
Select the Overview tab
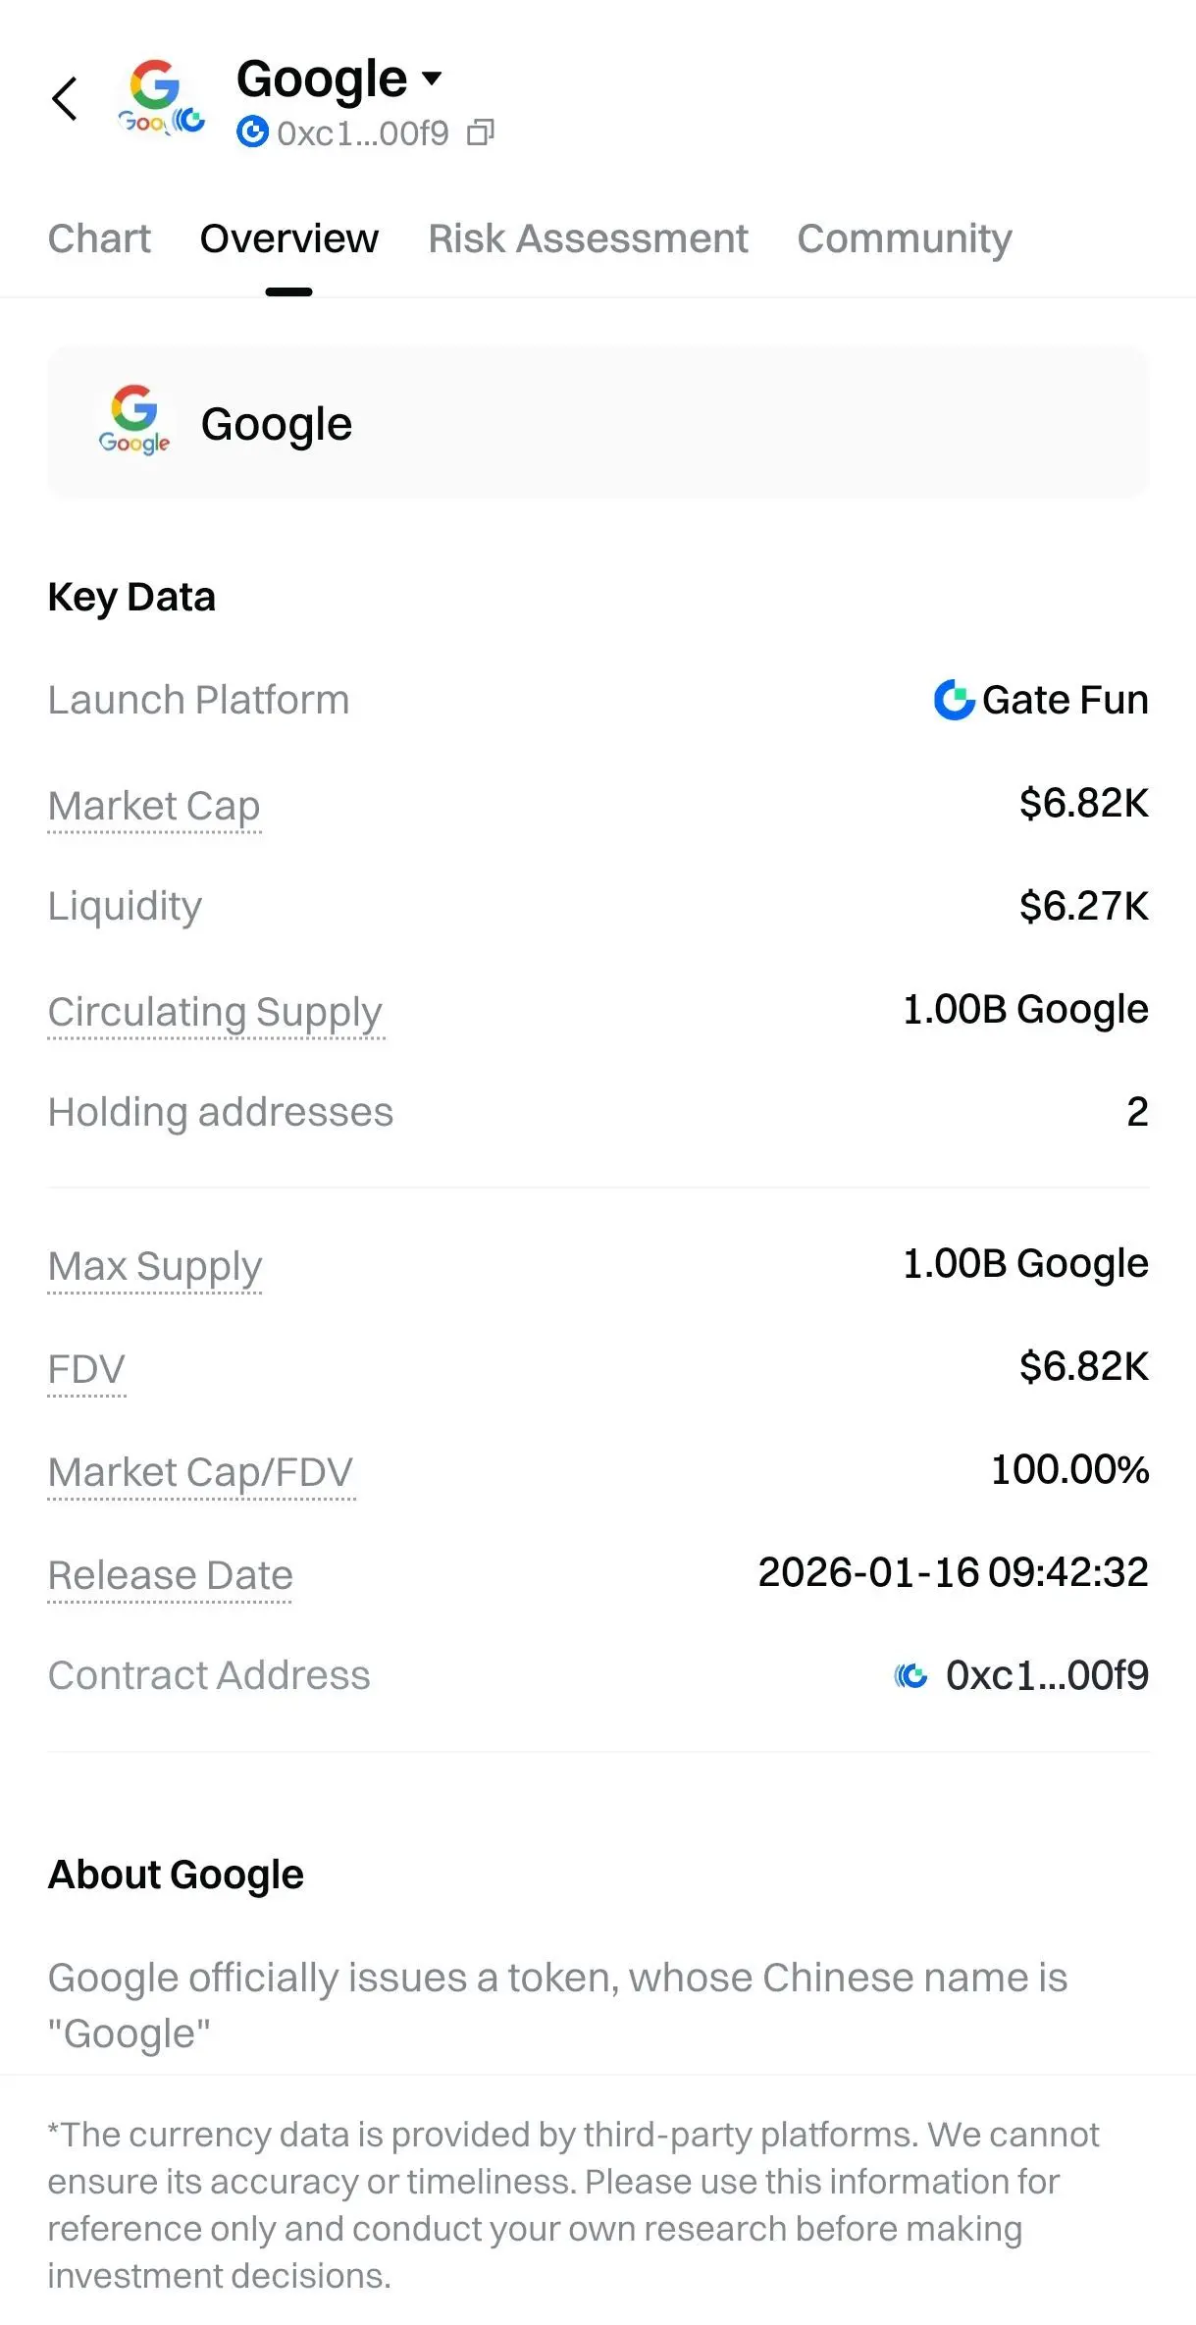click(x=288, y=238)
